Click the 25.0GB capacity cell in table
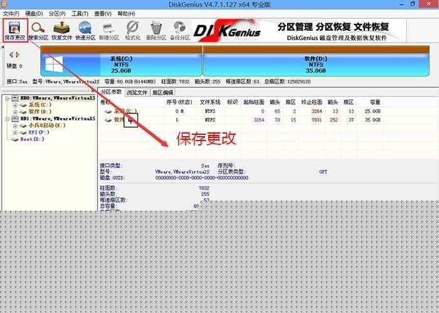The height and width of the screenshot is (313, 439). click(x=373, y=111)
